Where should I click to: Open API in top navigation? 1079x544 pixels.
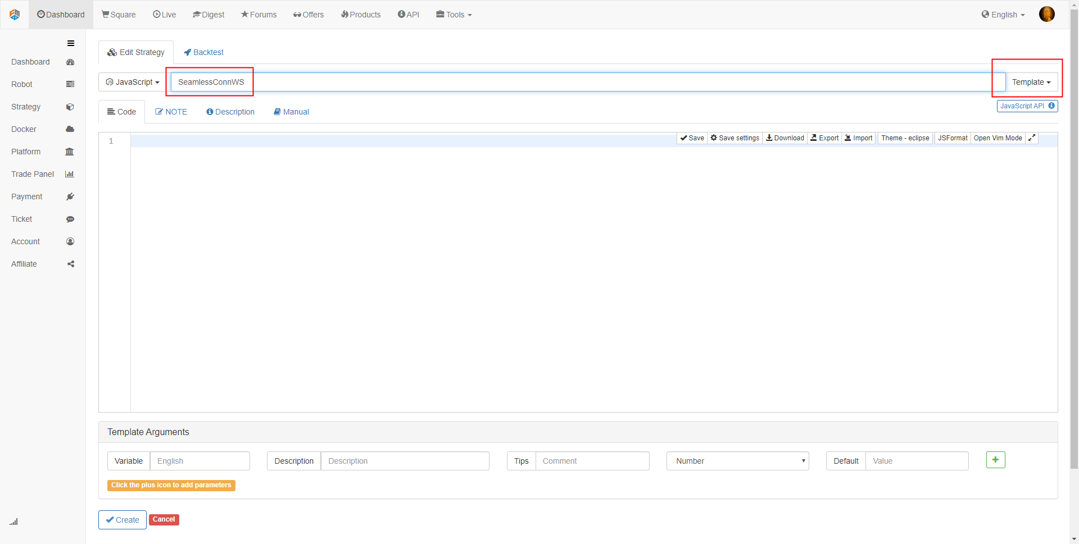(x=409, y=15)
